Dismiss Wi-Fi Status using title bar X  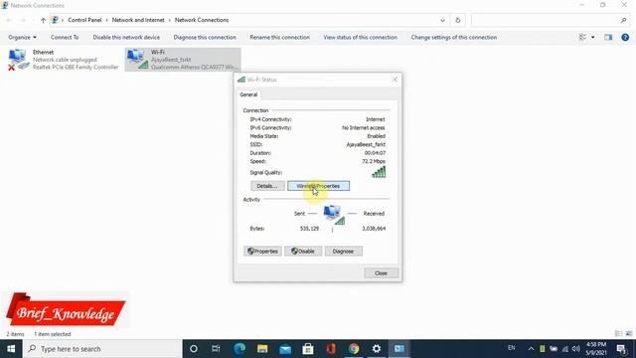click(x=395, y=80)
